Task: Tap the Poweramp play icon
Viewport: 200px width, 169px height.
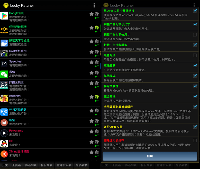Action: (4, 133)
